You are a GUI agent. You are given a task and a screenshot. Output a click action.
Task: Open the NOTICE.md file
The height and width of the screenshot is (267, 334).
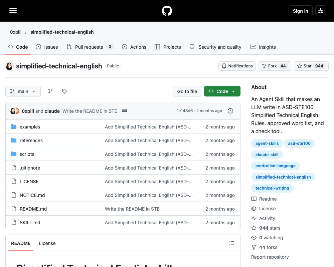pos(32,195)
